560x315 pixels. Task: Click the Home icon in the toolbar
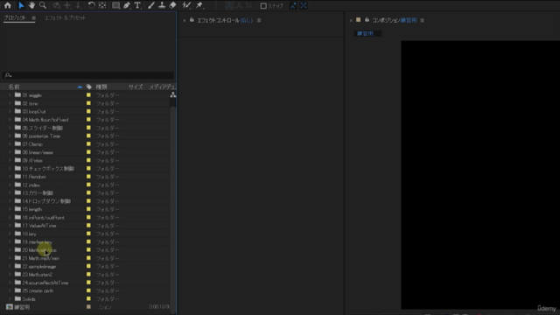(8, 5)
